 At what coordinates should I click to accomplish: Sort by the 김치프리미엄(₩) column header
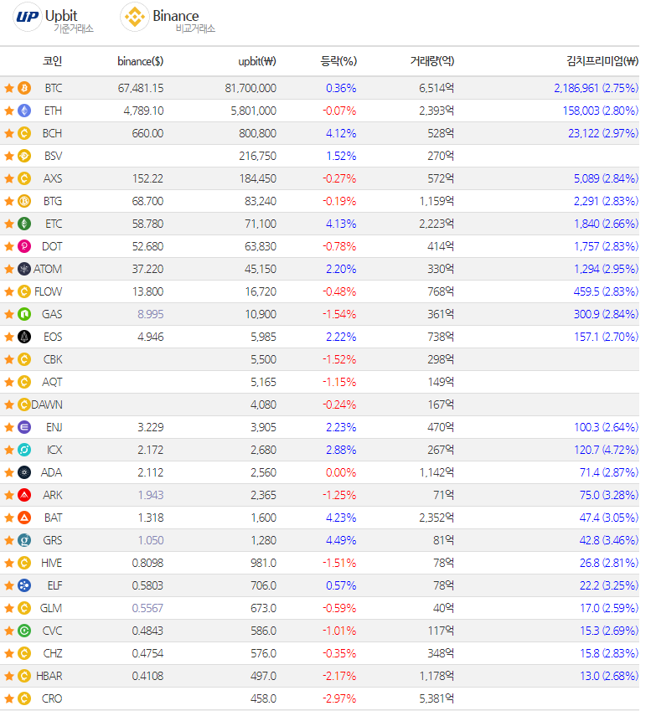point(602,61)
